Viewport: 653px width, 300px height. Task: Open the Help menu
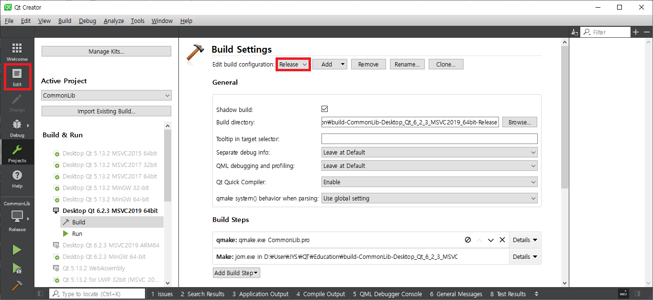pyautogui.click(x=186, y=21)
